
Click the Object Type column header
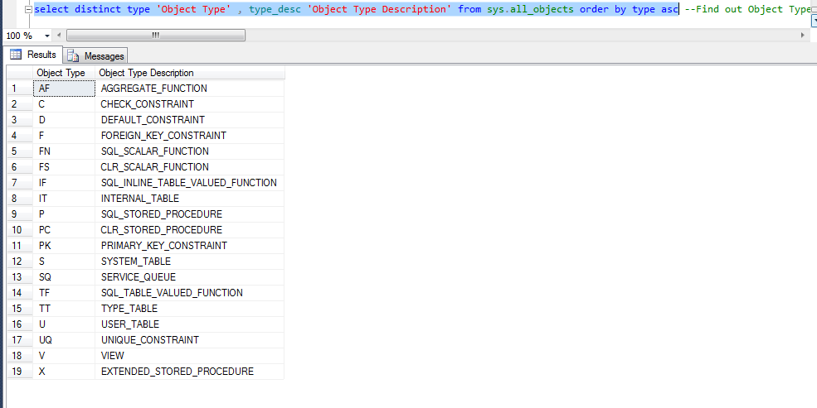[64, 74]
